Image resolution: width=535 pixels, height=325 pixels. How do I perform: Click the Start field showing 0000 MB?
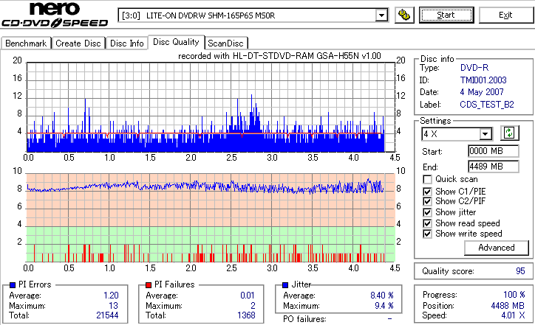click(494, 151)
